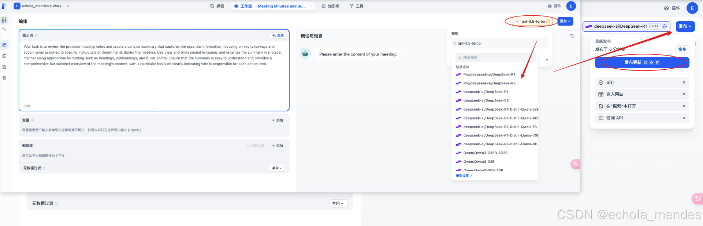The image size is (703, 226).
Task: Open the 模型设置 link below the model list
Action: (x=464, y=176)
